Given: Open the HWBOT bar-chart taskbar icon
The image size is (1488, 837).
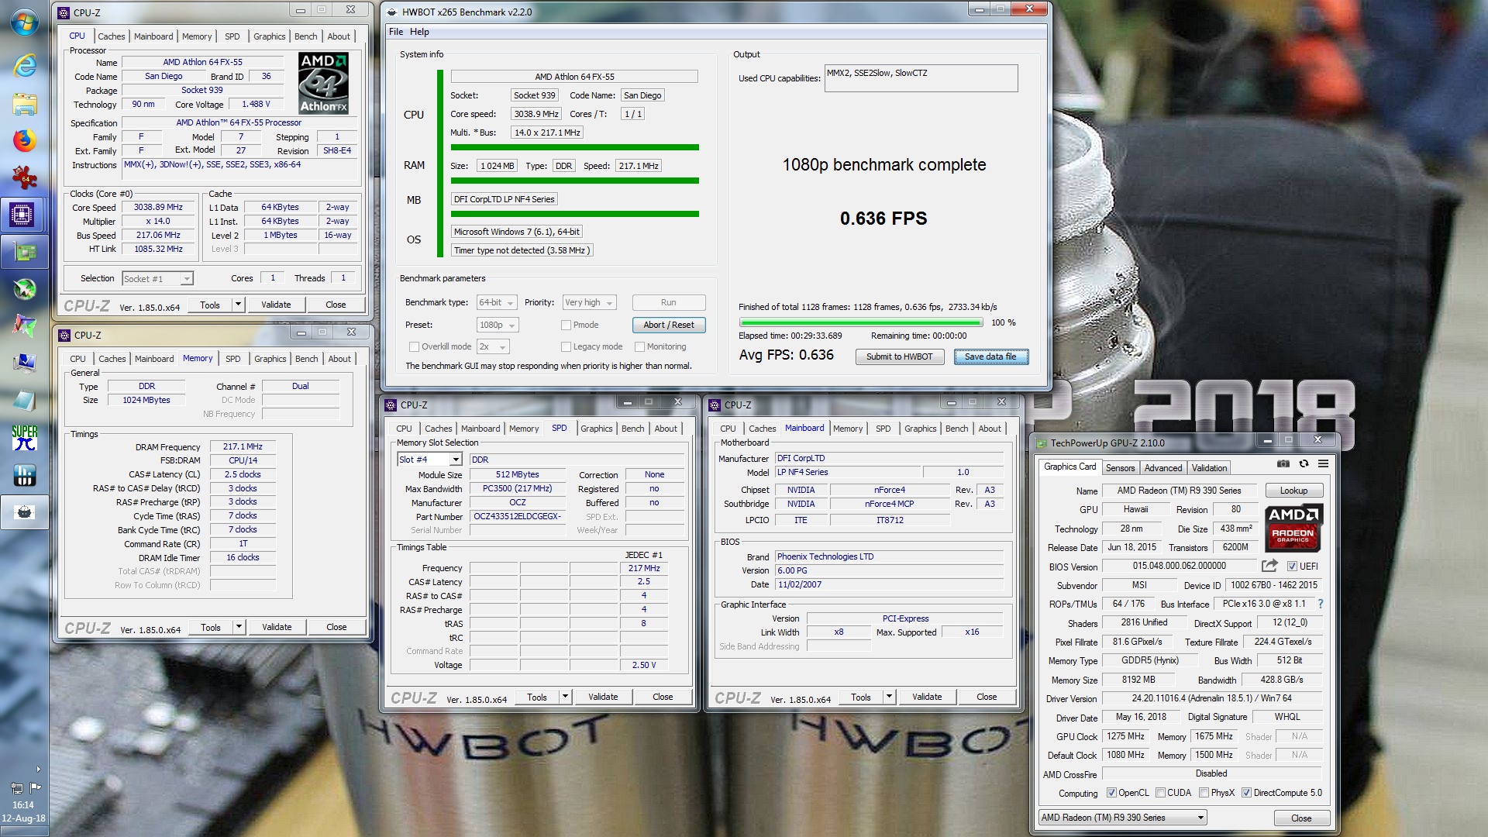Looking at the screenshot, I should coord(25,475).
